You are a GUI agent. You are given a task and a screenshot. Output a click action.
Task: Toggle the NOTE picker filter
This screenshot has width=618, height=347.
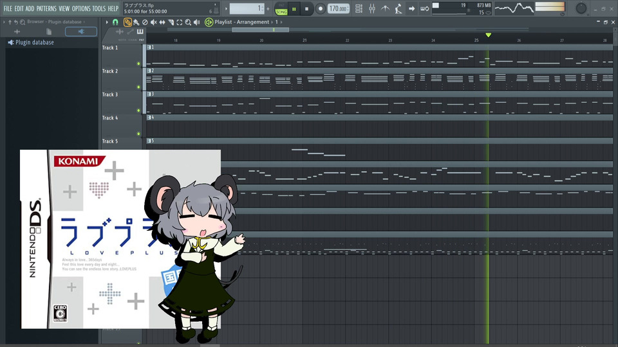coord(122,40)
